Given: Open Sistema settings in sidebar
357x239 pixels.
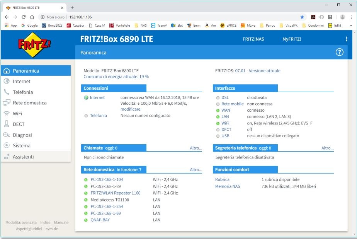Looking at the screenshot, I should coord(22,146).
